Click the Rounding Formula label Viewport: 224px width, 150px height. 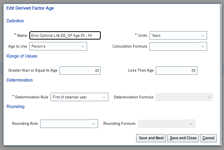pos(119,124)
